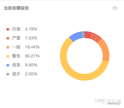124x108 pixels.
Task: Click the red 灾难 donut segment
Action: tap(88, 35)
